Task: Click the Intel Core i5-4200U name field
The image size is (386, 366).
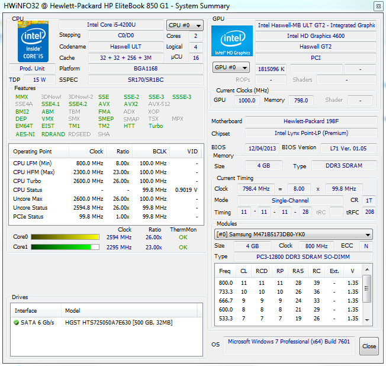Action: pos(111,25)
